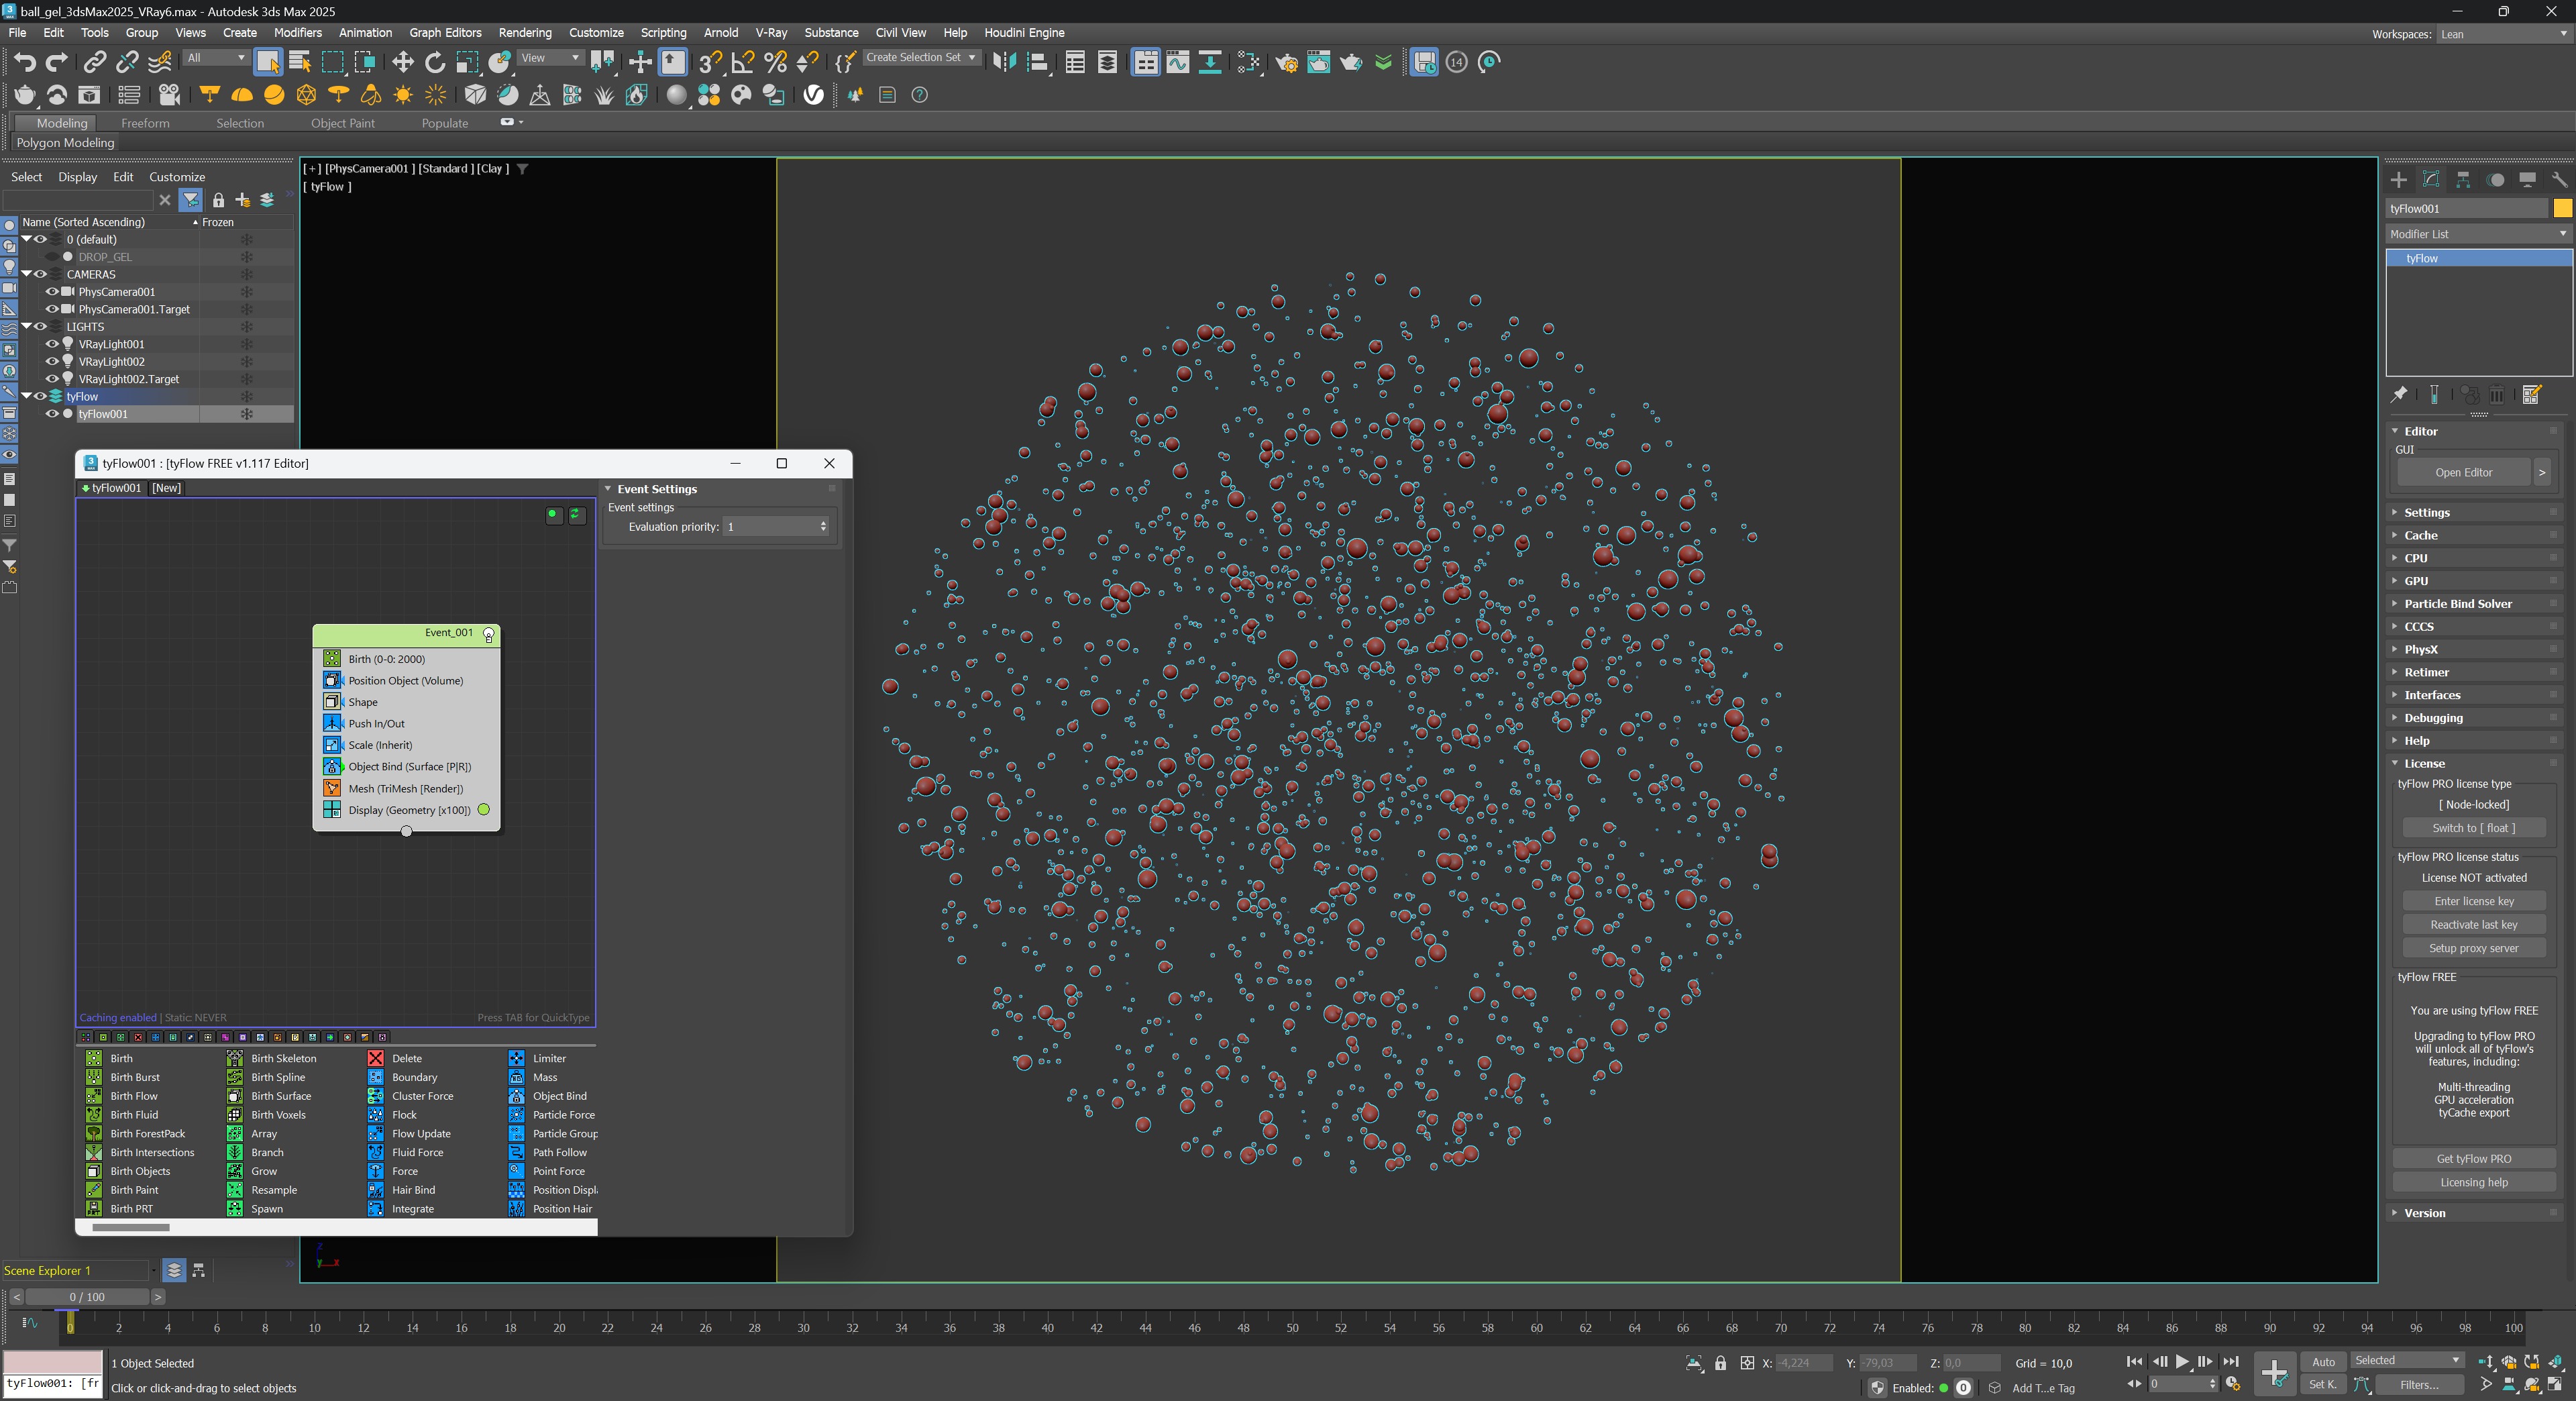This screenshot has height=1401, width=2576.
Task: Open Rendered Frame Window icon
Action: [1319, 62]
